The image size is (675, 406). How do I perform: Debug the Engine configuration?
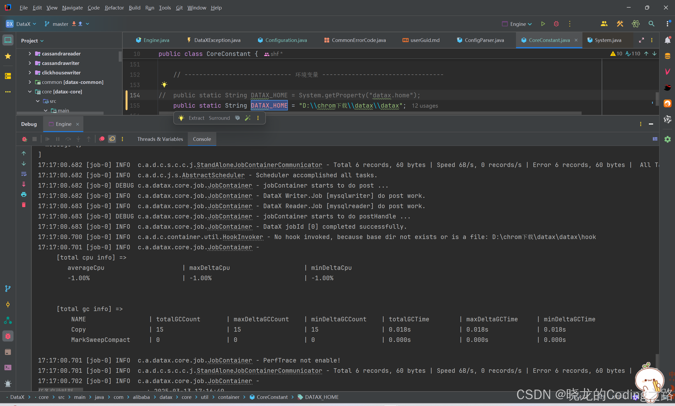556,24
